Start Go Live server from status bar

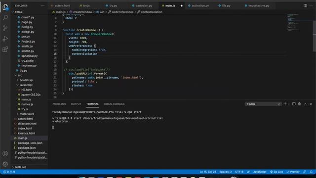[276, 172]
